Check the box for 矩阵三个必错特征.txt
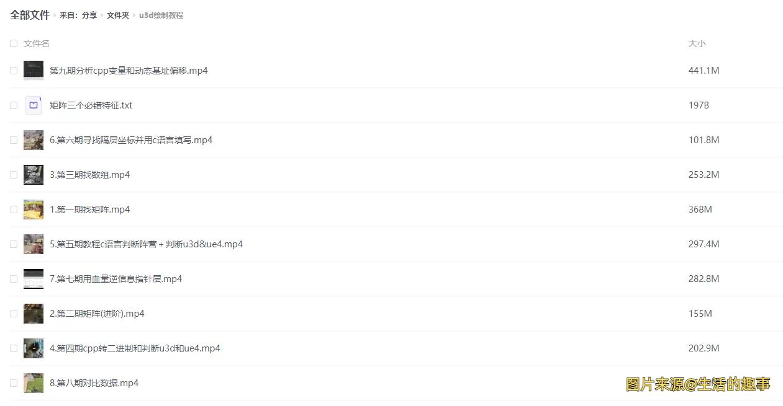 click(14, 105)
